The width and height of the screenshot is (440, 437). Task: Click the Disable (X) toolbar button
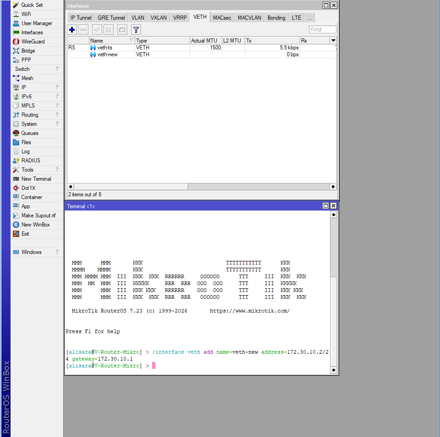[x=108, y=30]
